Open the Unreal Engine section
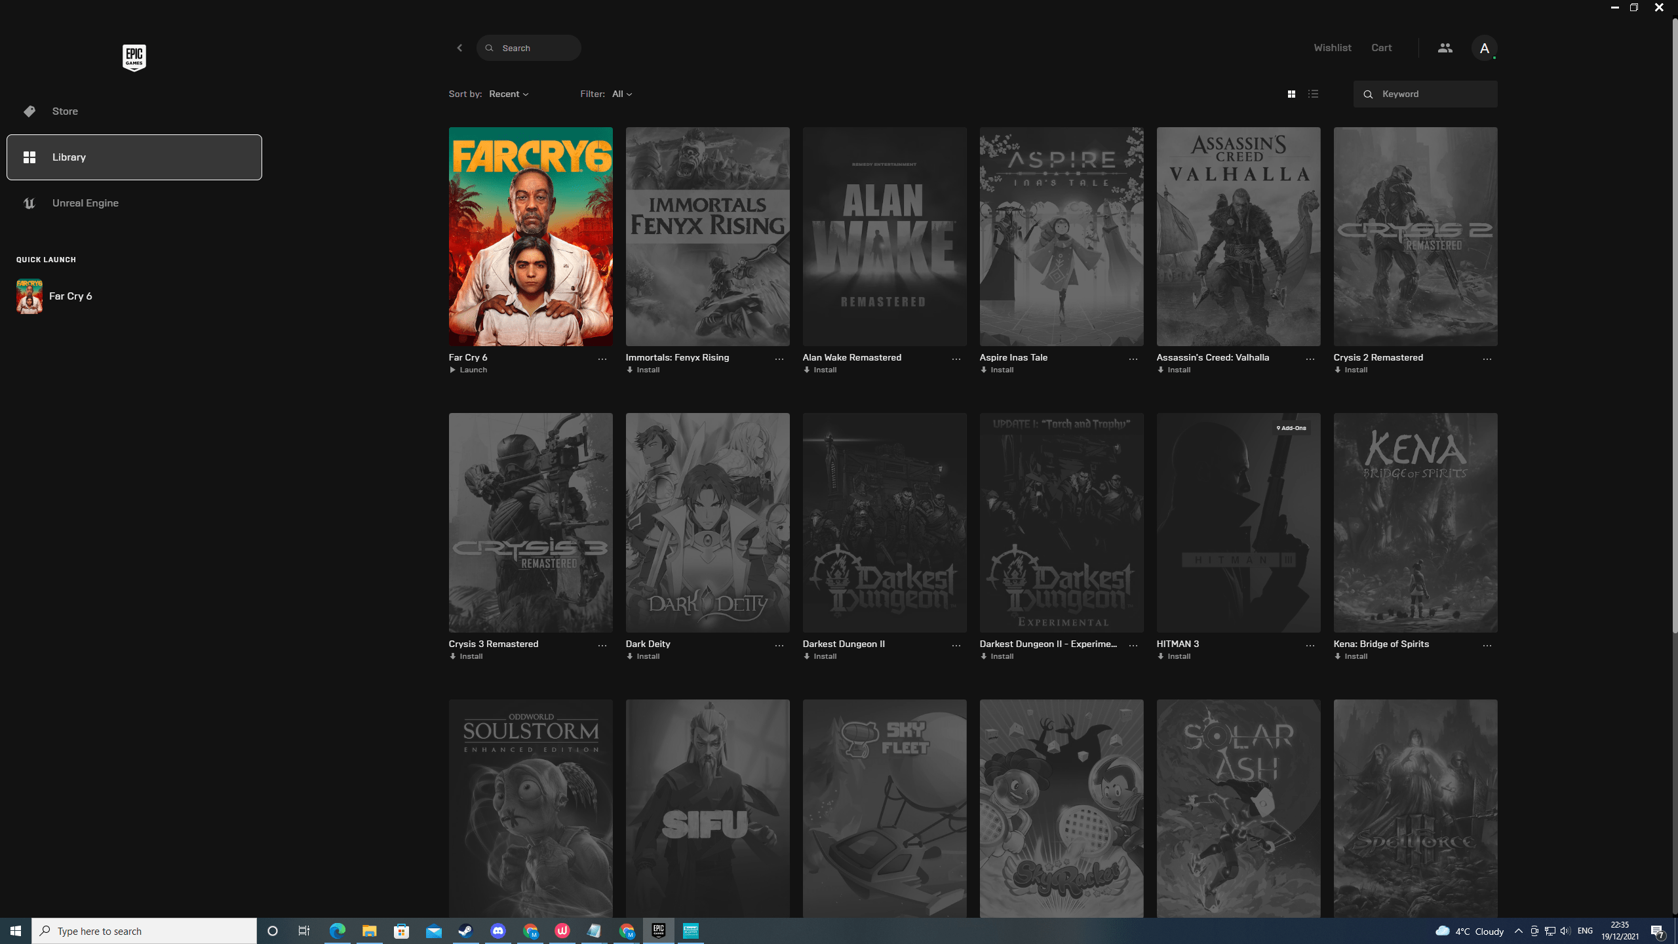 [x=85, y=203]
